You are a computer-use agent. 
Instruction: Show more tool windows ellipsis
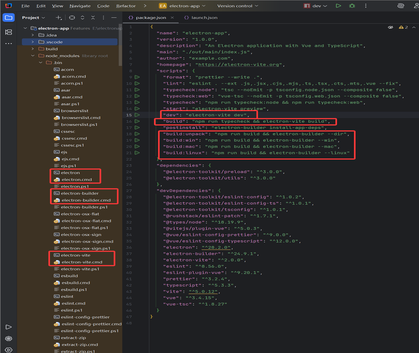click(x=9, y=43)
